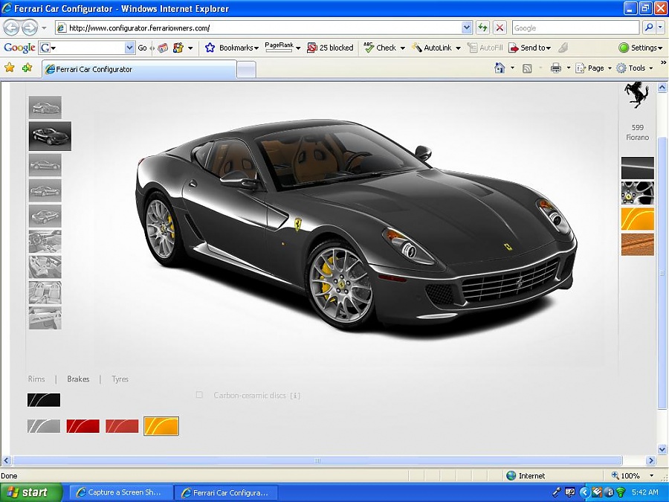Click the search magnifier icon

point(648,28)
